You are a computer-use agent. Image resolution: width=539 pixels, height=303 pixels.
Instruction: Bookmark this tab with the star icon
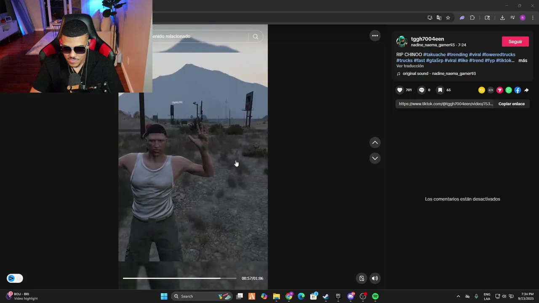448,18
